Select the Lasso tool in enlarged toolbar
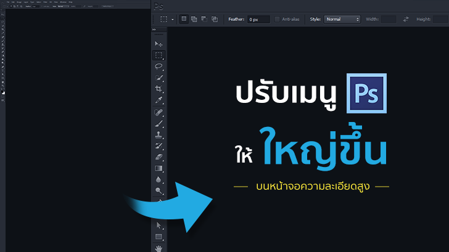 [x=159, y=67]
